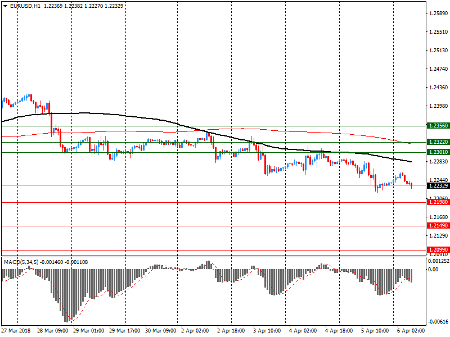Image resolution: width=450 pixels, height=337 pixels.
Task: Select the 3 Apr 10:00 time label
Action: (267, 330)
